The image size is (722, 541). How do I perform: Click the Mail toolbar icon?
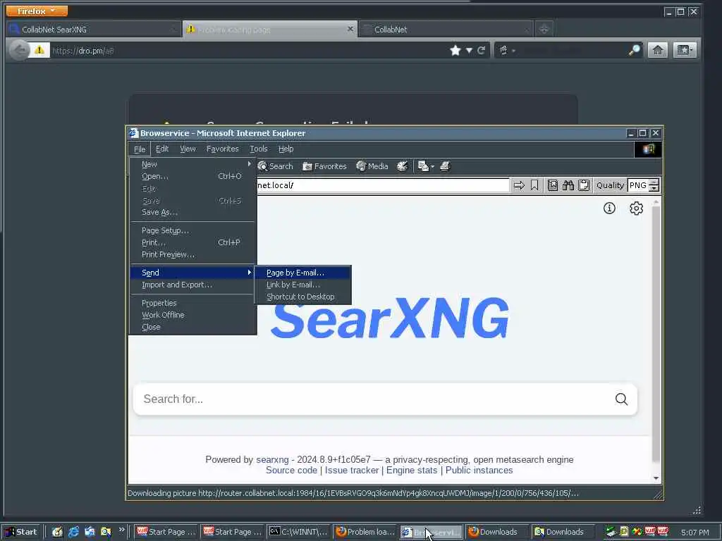click(x=423, y=166)
